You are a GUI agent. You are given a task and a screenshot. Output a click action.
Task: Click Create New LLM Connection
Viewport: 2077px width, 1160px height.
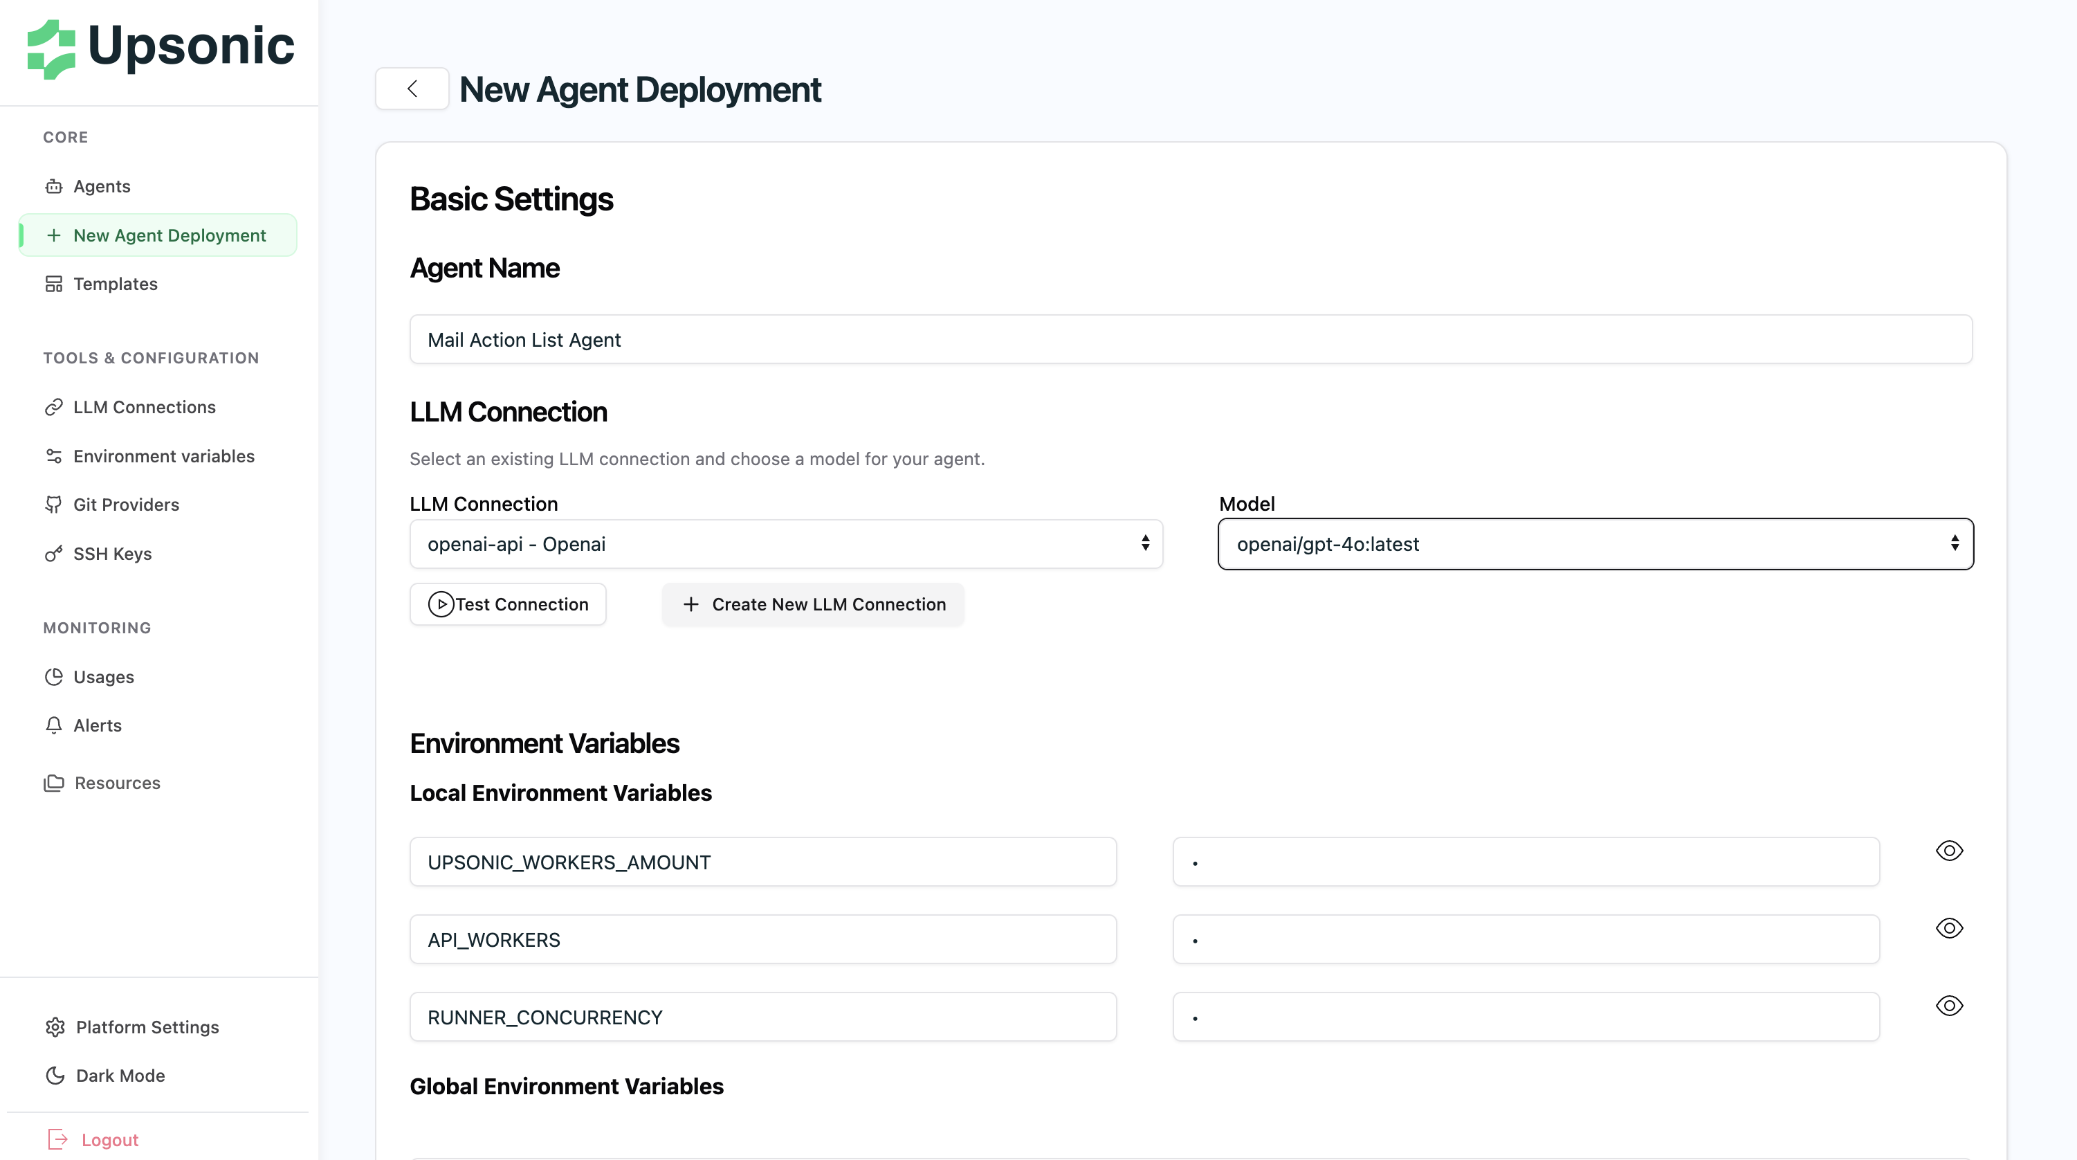[812, 604]
